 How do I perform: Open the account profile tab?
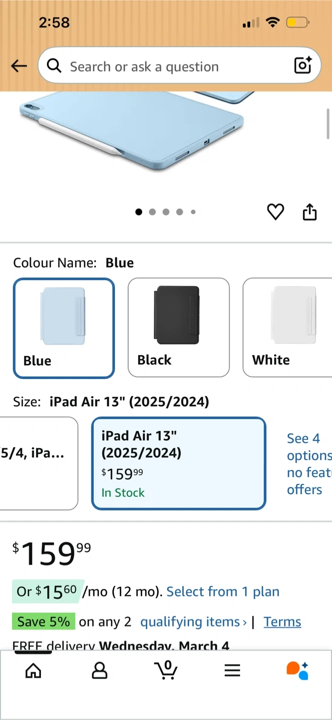pyautogui.click(x=99, y=670)
